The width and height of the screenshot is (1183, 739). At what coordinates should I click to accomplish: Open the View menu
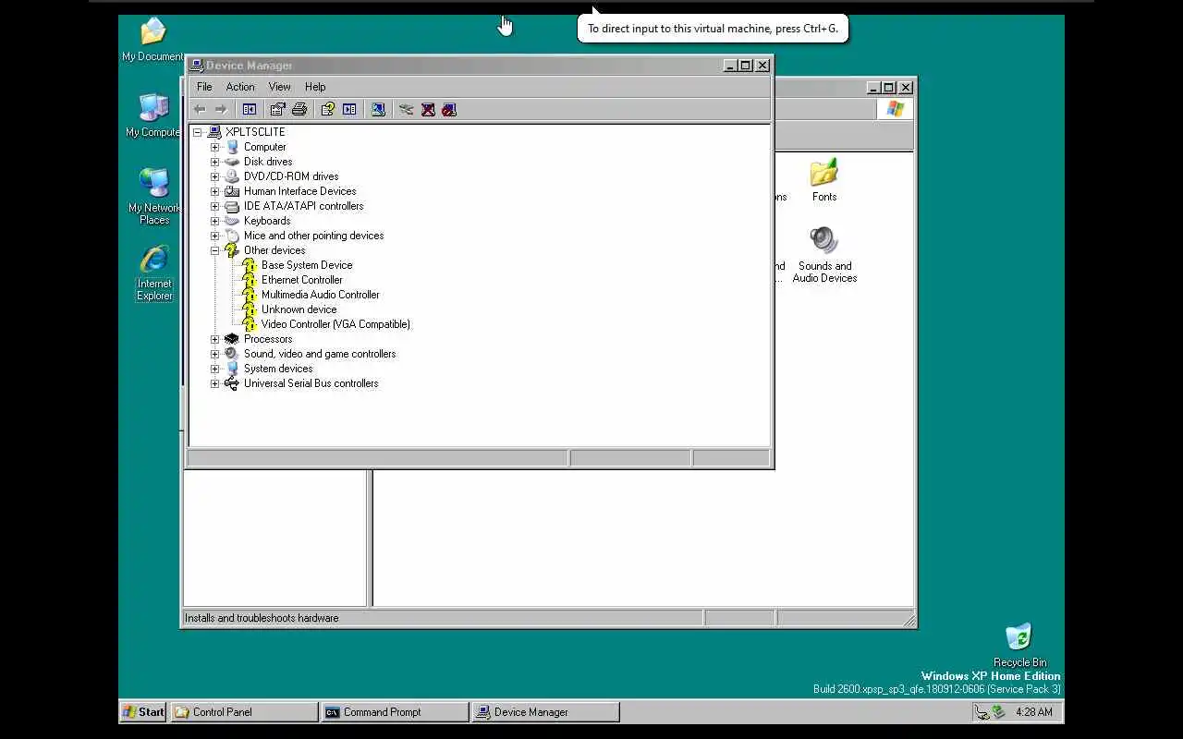pos(279,87)
